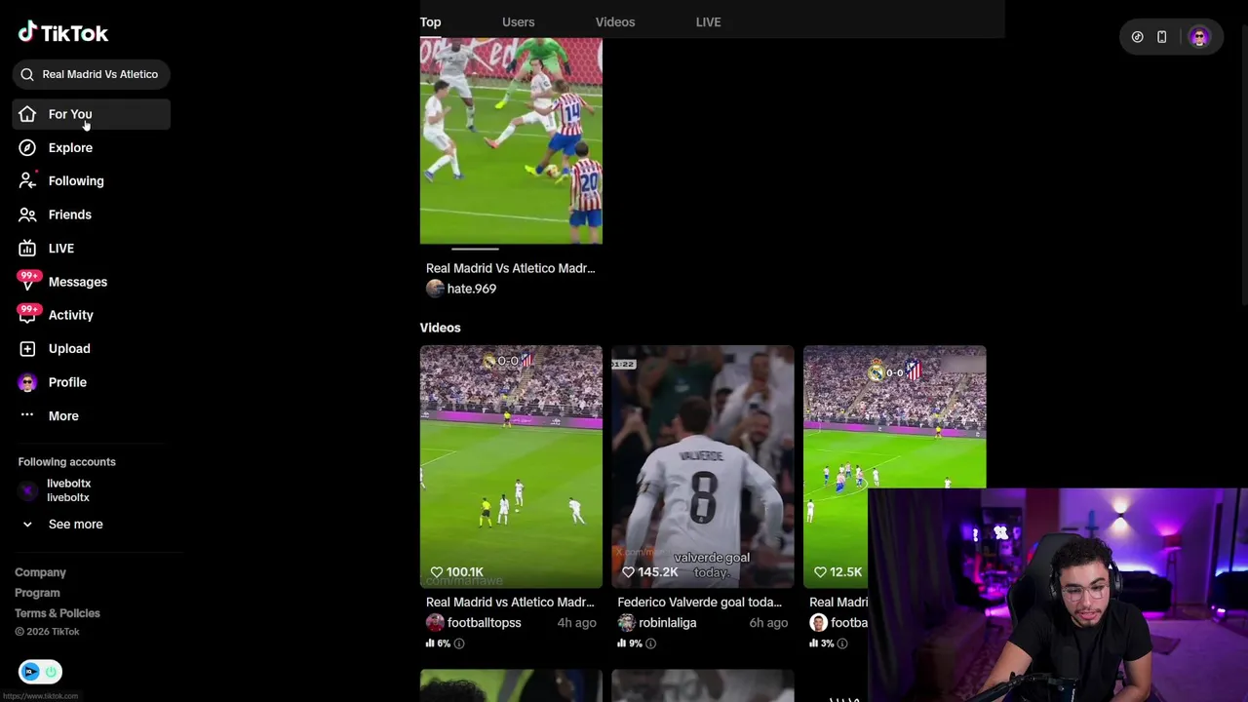
Task: Open the Company footer link
Action: click(40, 572)
